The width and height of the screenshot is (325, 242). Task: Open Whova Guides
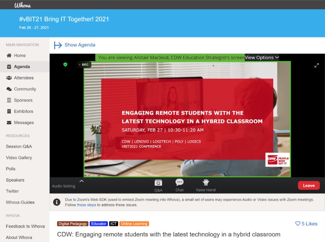[20, 202]
